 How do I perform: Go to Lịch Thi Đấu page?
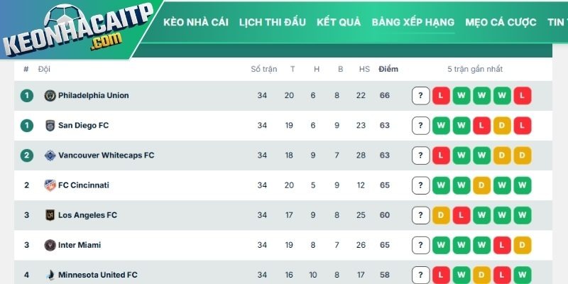(273, 22)
